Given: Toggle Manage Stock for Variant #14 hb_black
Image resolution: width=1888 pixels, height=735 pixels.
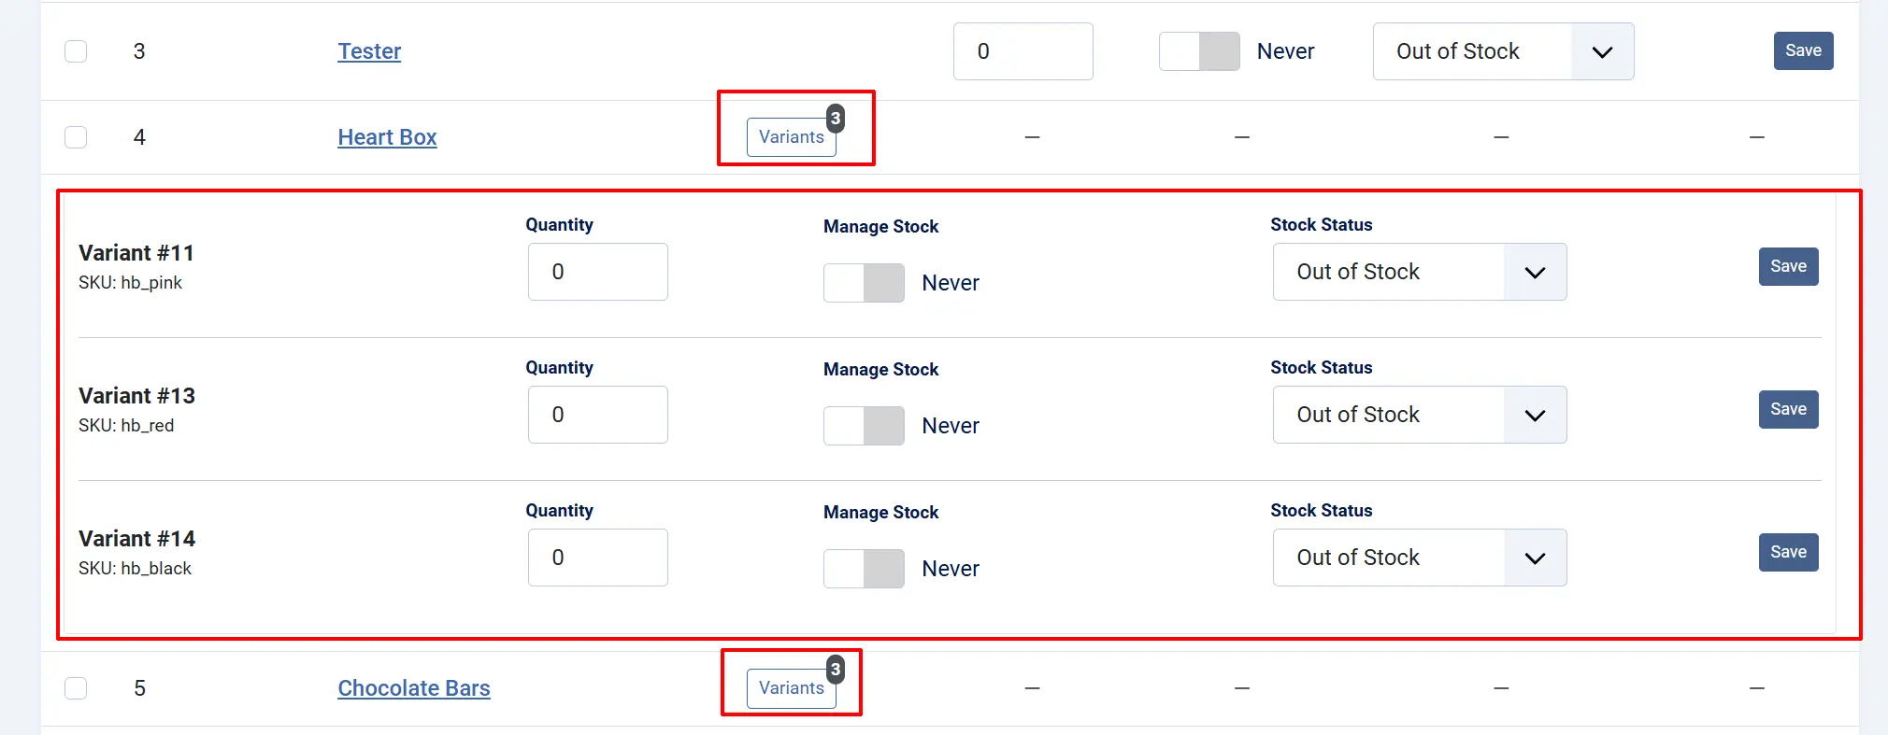Looking at the screenshot, I should pos(864,569).
